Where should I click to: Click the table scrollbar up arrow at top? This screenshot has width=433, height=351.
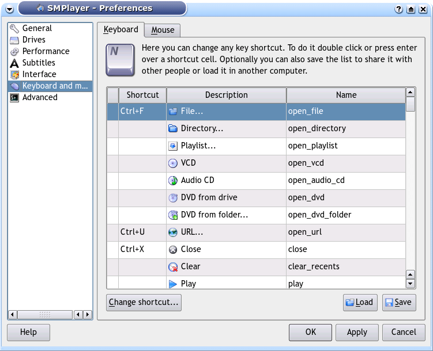coord(411,92)
